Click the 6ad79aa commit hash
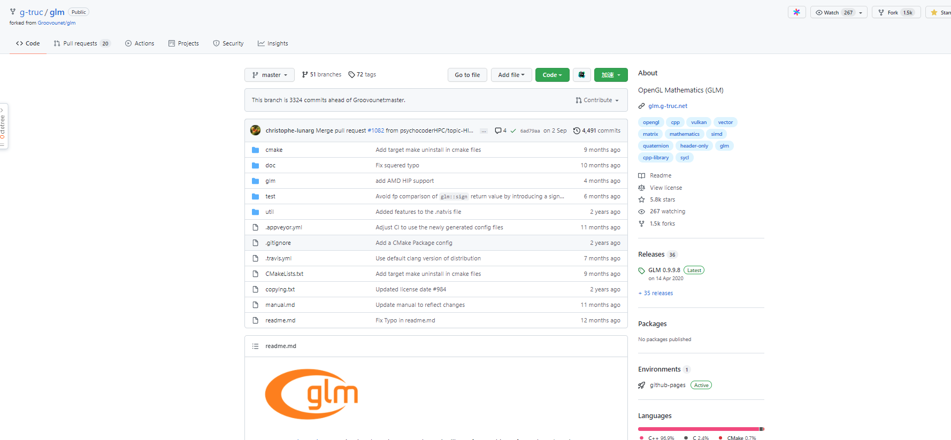Viewport: 951px width, 440px height. [530, 131]
